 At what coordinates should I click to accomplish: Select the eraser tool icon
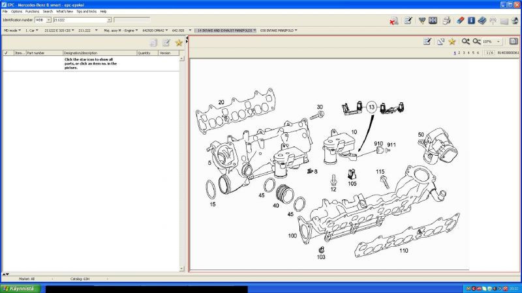point(460,21)
